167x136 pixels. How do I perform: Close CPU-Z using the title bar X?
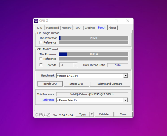(128, 21)
